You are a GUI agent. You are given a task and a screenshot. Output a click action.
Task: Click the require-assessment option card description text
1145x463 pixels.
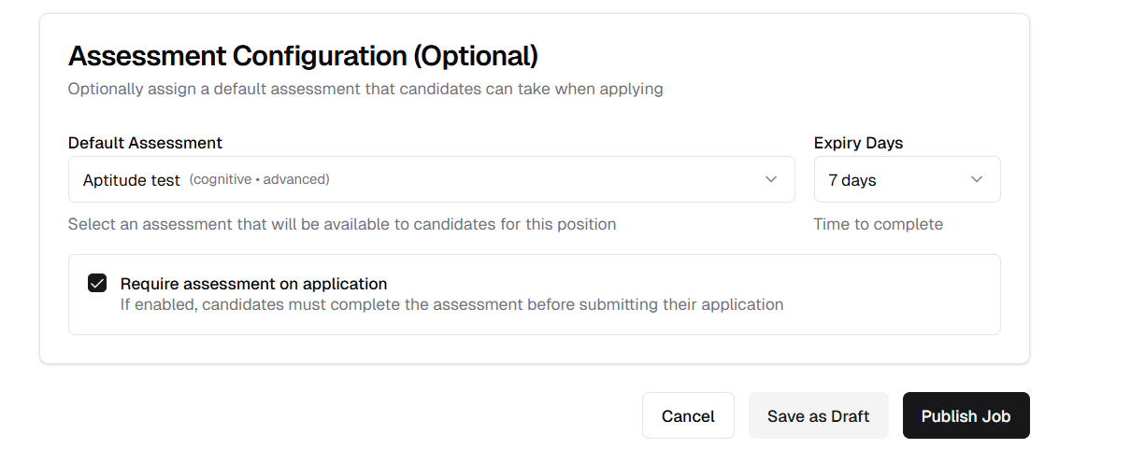coord(451,304)
